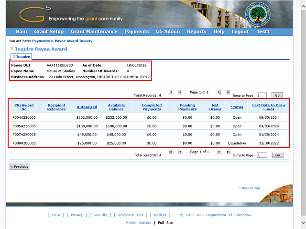Open the Keyboard Tips footer link
Screen dimensions: 306x229
(x=130, y=215)
